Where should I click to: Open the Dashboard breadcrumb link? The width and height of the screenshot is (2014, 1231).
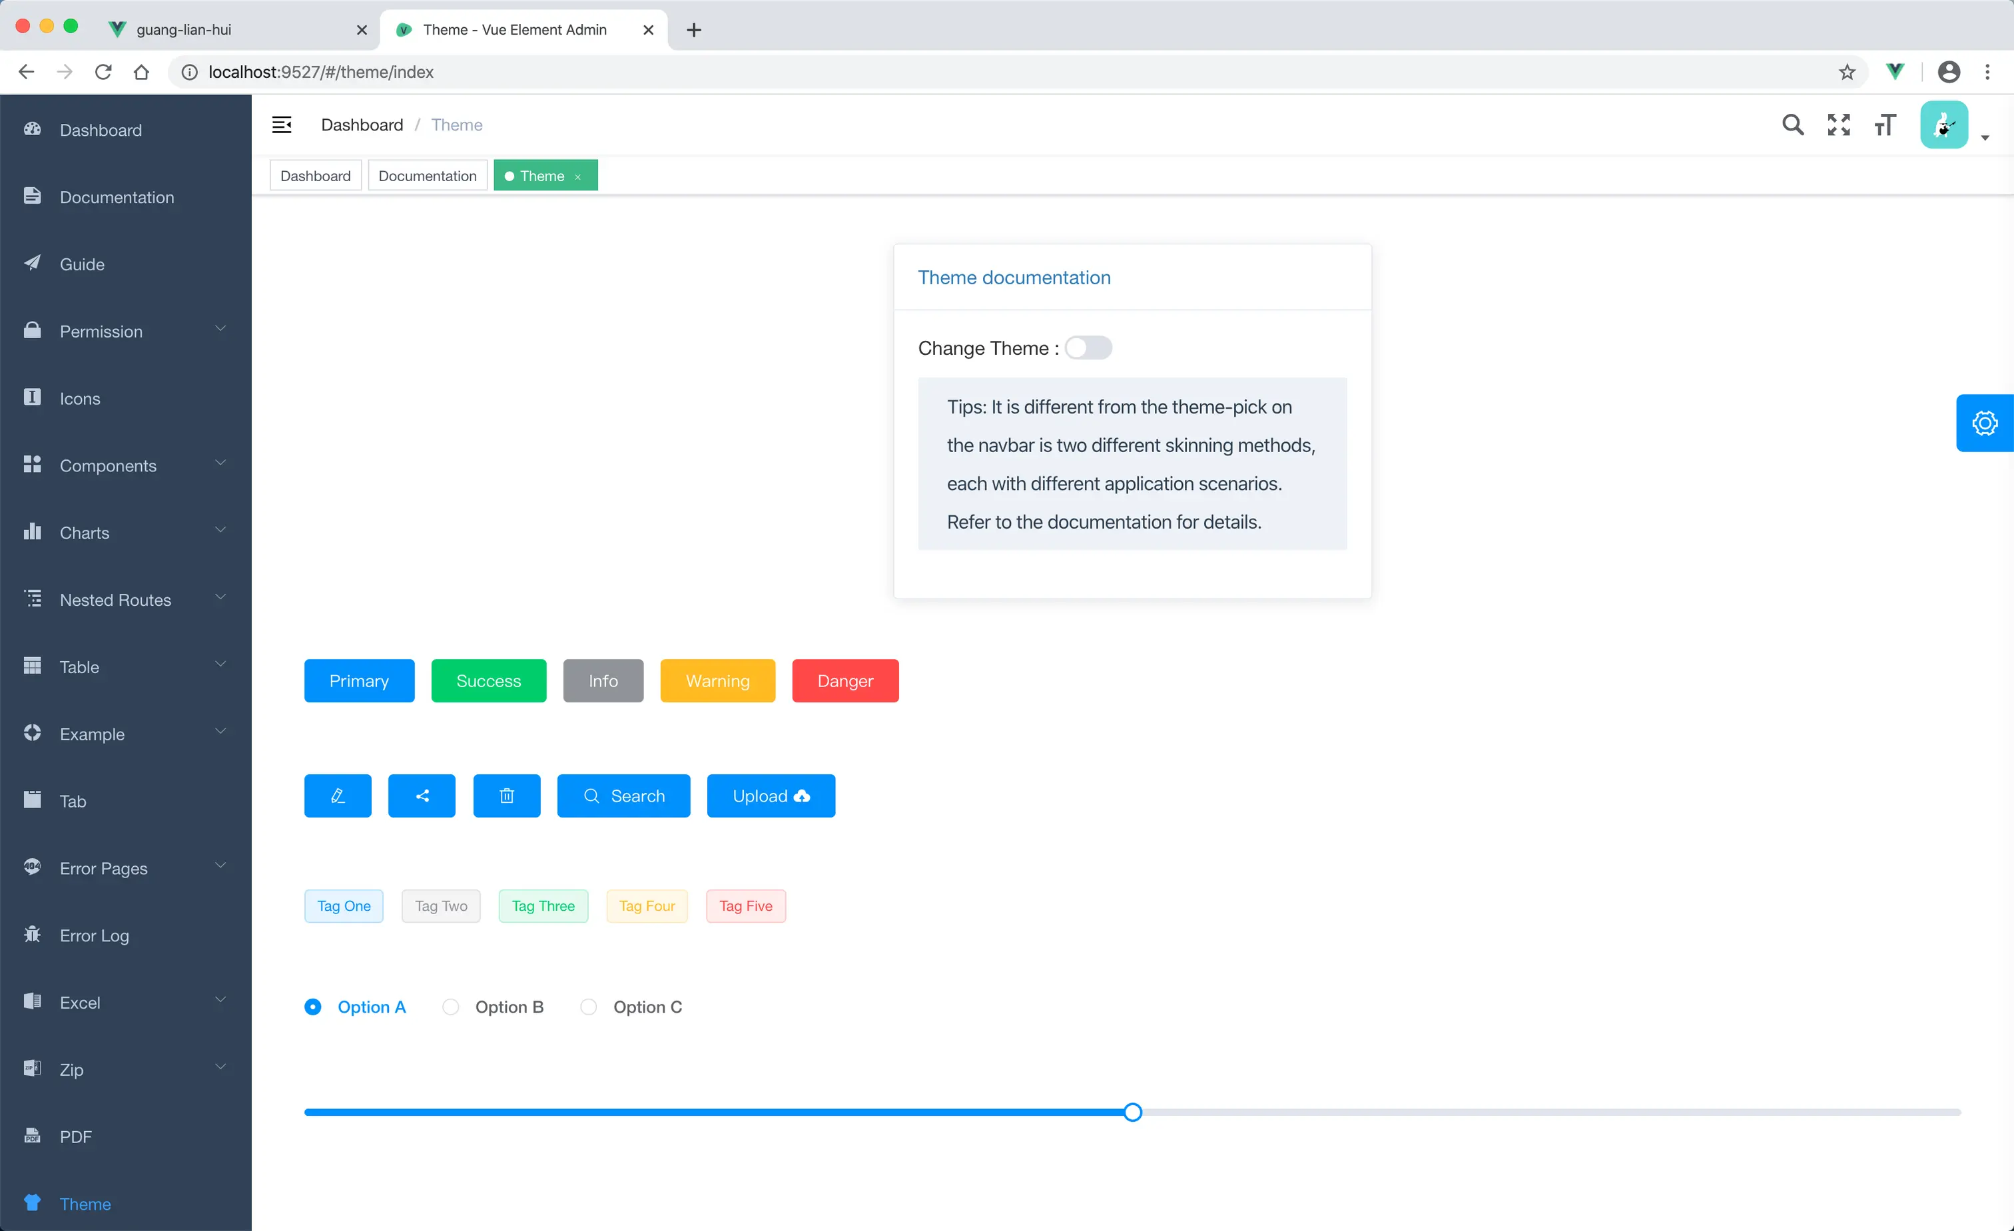[x=361, y=124]
